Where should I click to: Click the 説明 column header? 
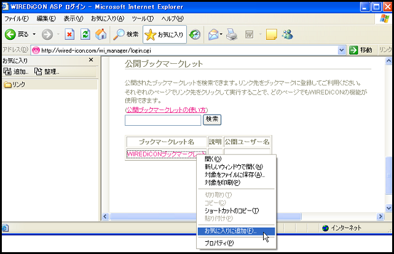(215, 142)
